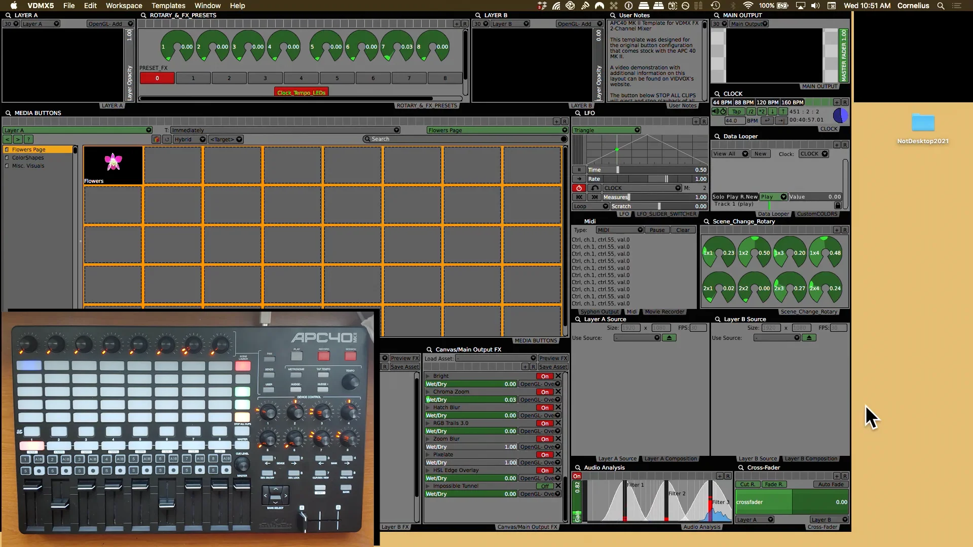
Task: Click the Layer A Source eject icon
Action: (669, 338)
